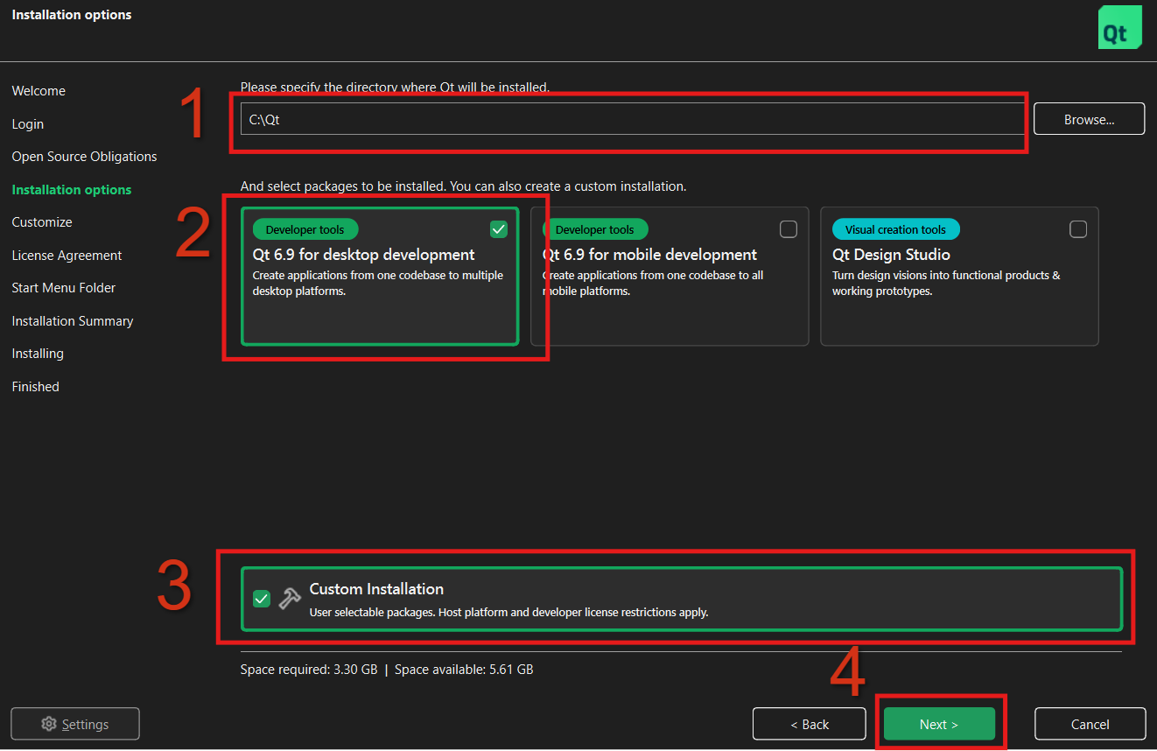Go to the Welcome step

(39, 91)
